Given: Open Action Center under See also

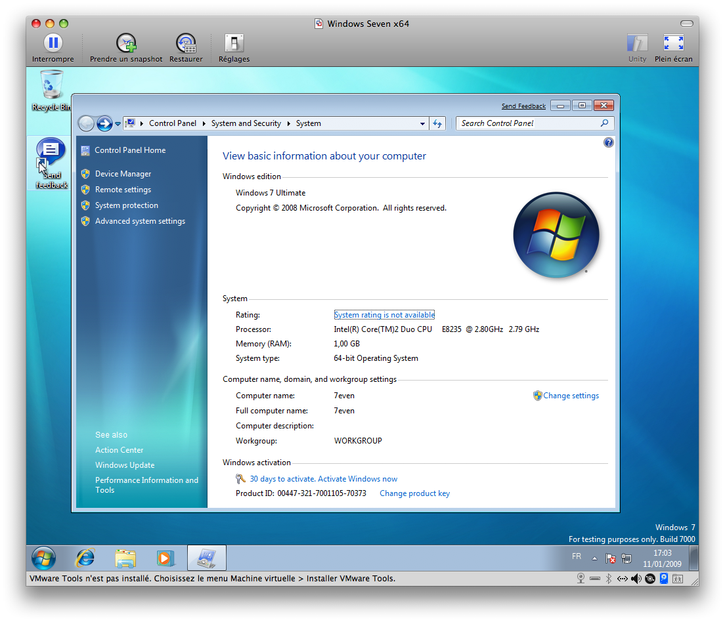Looking at the screenshot, I should pyautogui.click(x=120, y=450).
